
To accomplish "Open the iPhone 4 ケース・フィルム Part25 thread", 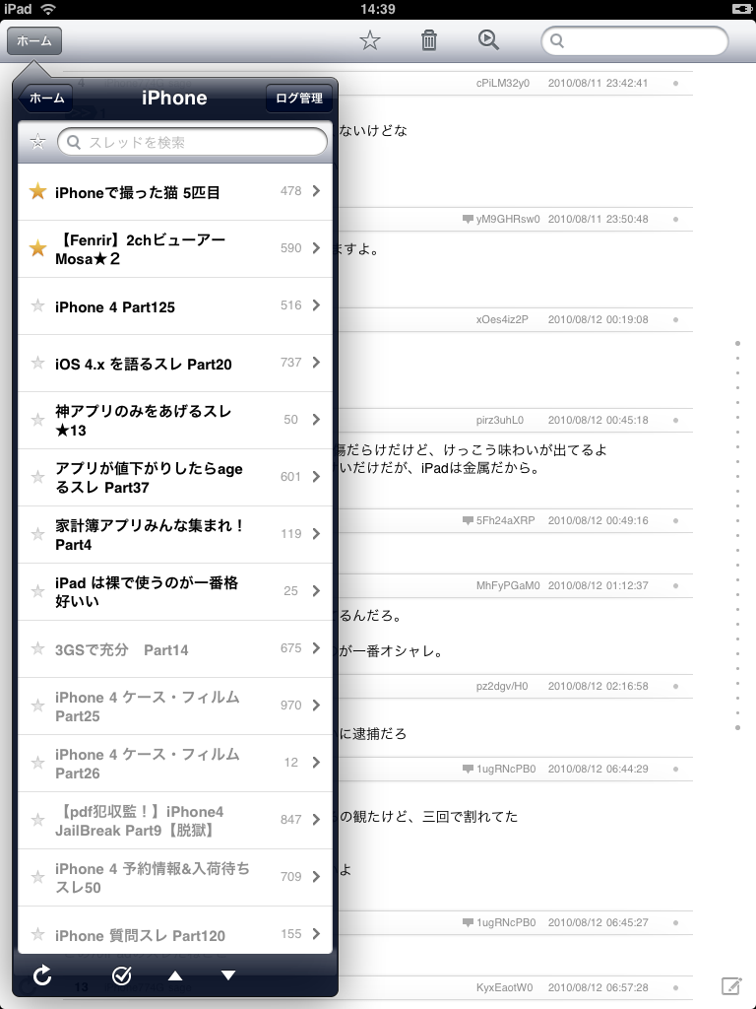I will point(175,706).
